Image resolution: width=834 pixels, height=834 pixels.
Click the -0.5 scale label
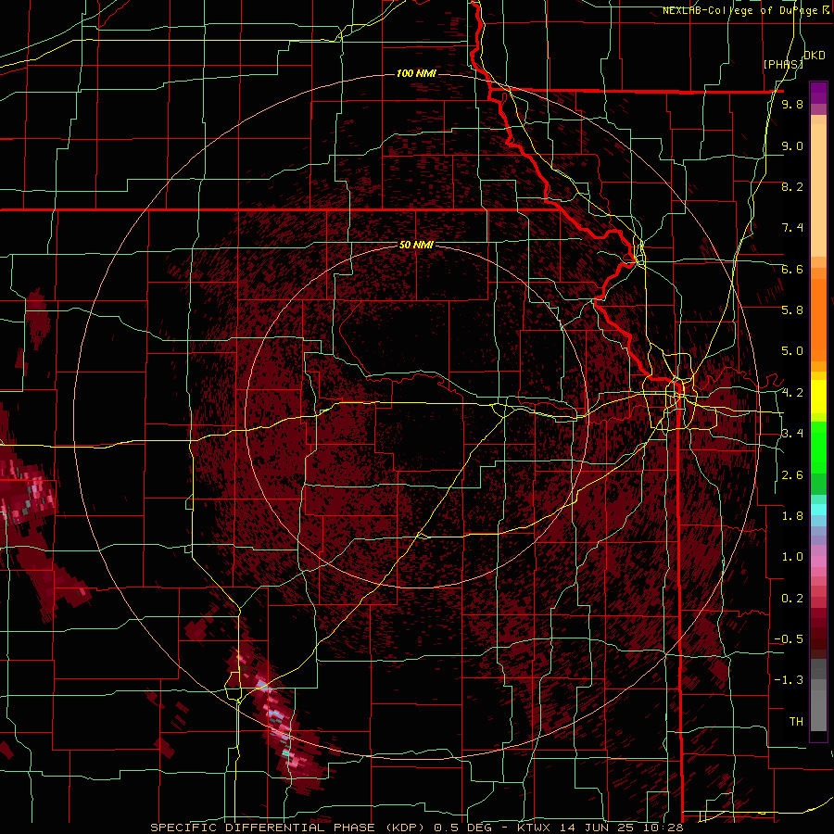789,639
